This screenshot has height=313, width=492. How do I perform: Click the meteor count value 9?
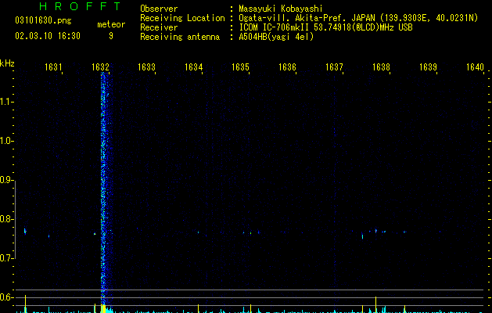click(111, 36)
